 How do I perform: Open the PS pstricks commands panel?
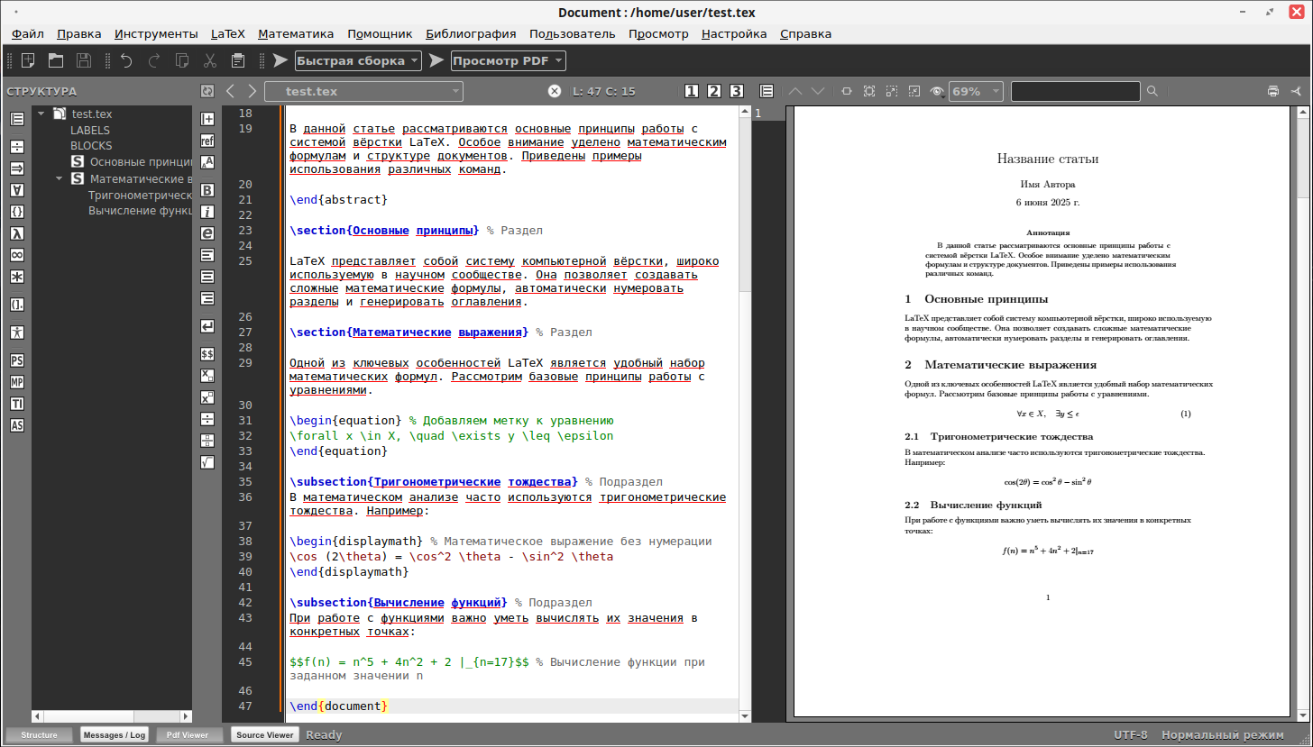tap(17, 360)
